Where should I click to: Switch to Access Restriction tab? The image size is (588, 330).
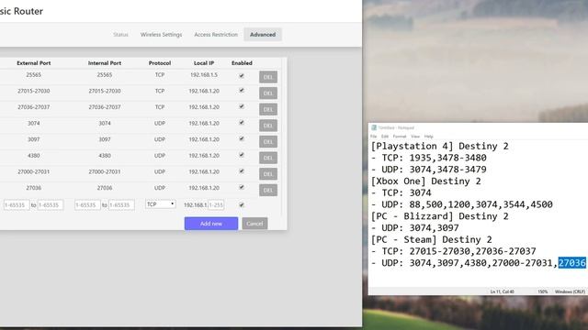[x=216, y=35]
